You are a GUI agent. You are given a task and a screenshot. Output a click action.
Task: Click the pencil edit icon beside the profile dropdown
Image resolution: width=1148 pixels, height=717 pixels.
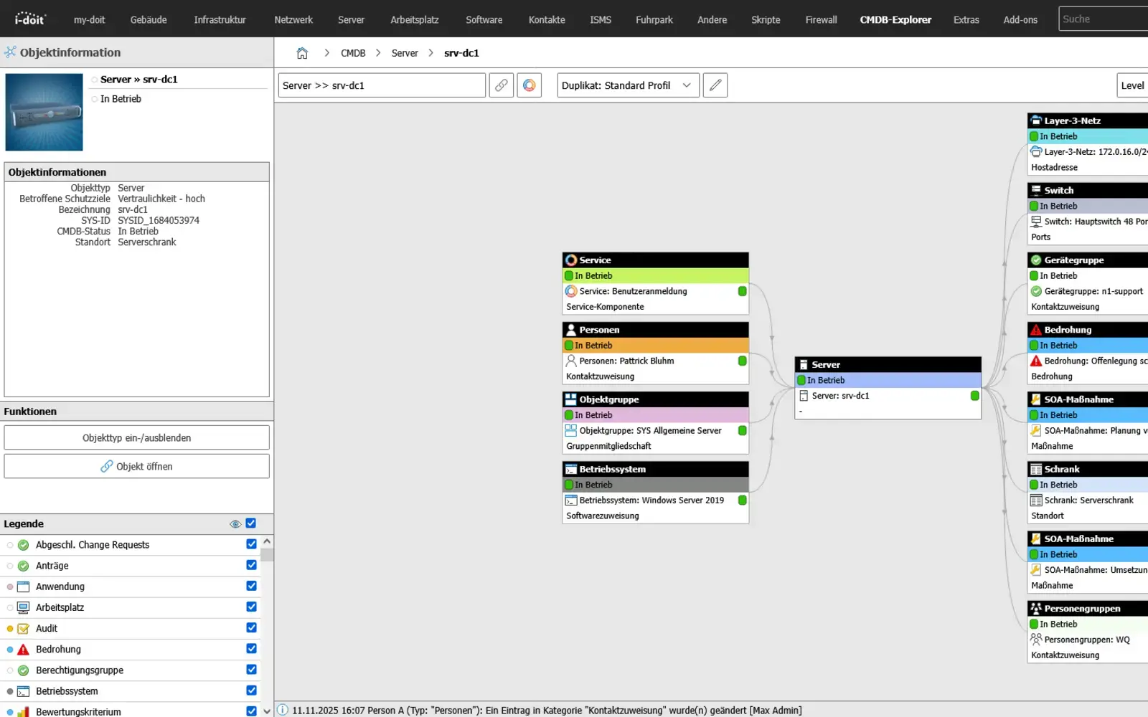click(x=715, y=85)
